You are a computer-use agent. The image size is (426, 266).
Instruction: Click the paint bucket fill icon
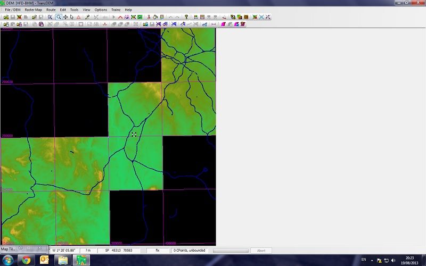(154, 17)
